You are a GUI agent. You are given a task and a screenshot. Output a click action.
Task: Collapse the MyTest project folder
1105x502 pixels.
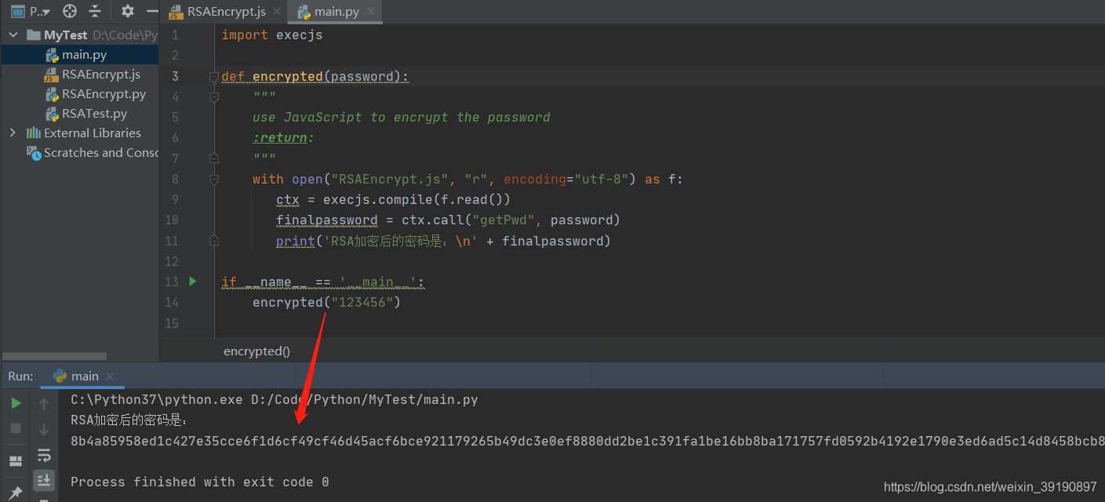pos(13,35)
